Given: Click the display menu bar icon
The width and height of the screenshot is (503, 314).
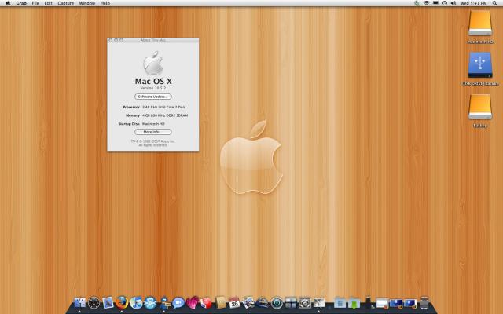Looking at the screenshot, I should coord(435,3).
